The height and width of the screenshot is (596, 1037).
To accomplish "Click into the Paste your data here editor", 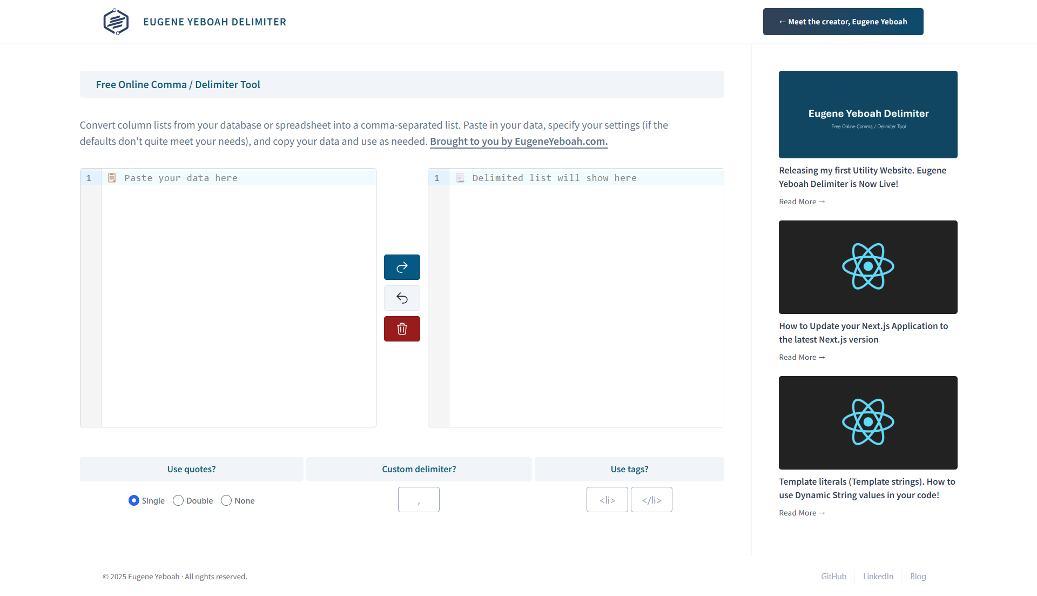I will click(x=238, y=297).
